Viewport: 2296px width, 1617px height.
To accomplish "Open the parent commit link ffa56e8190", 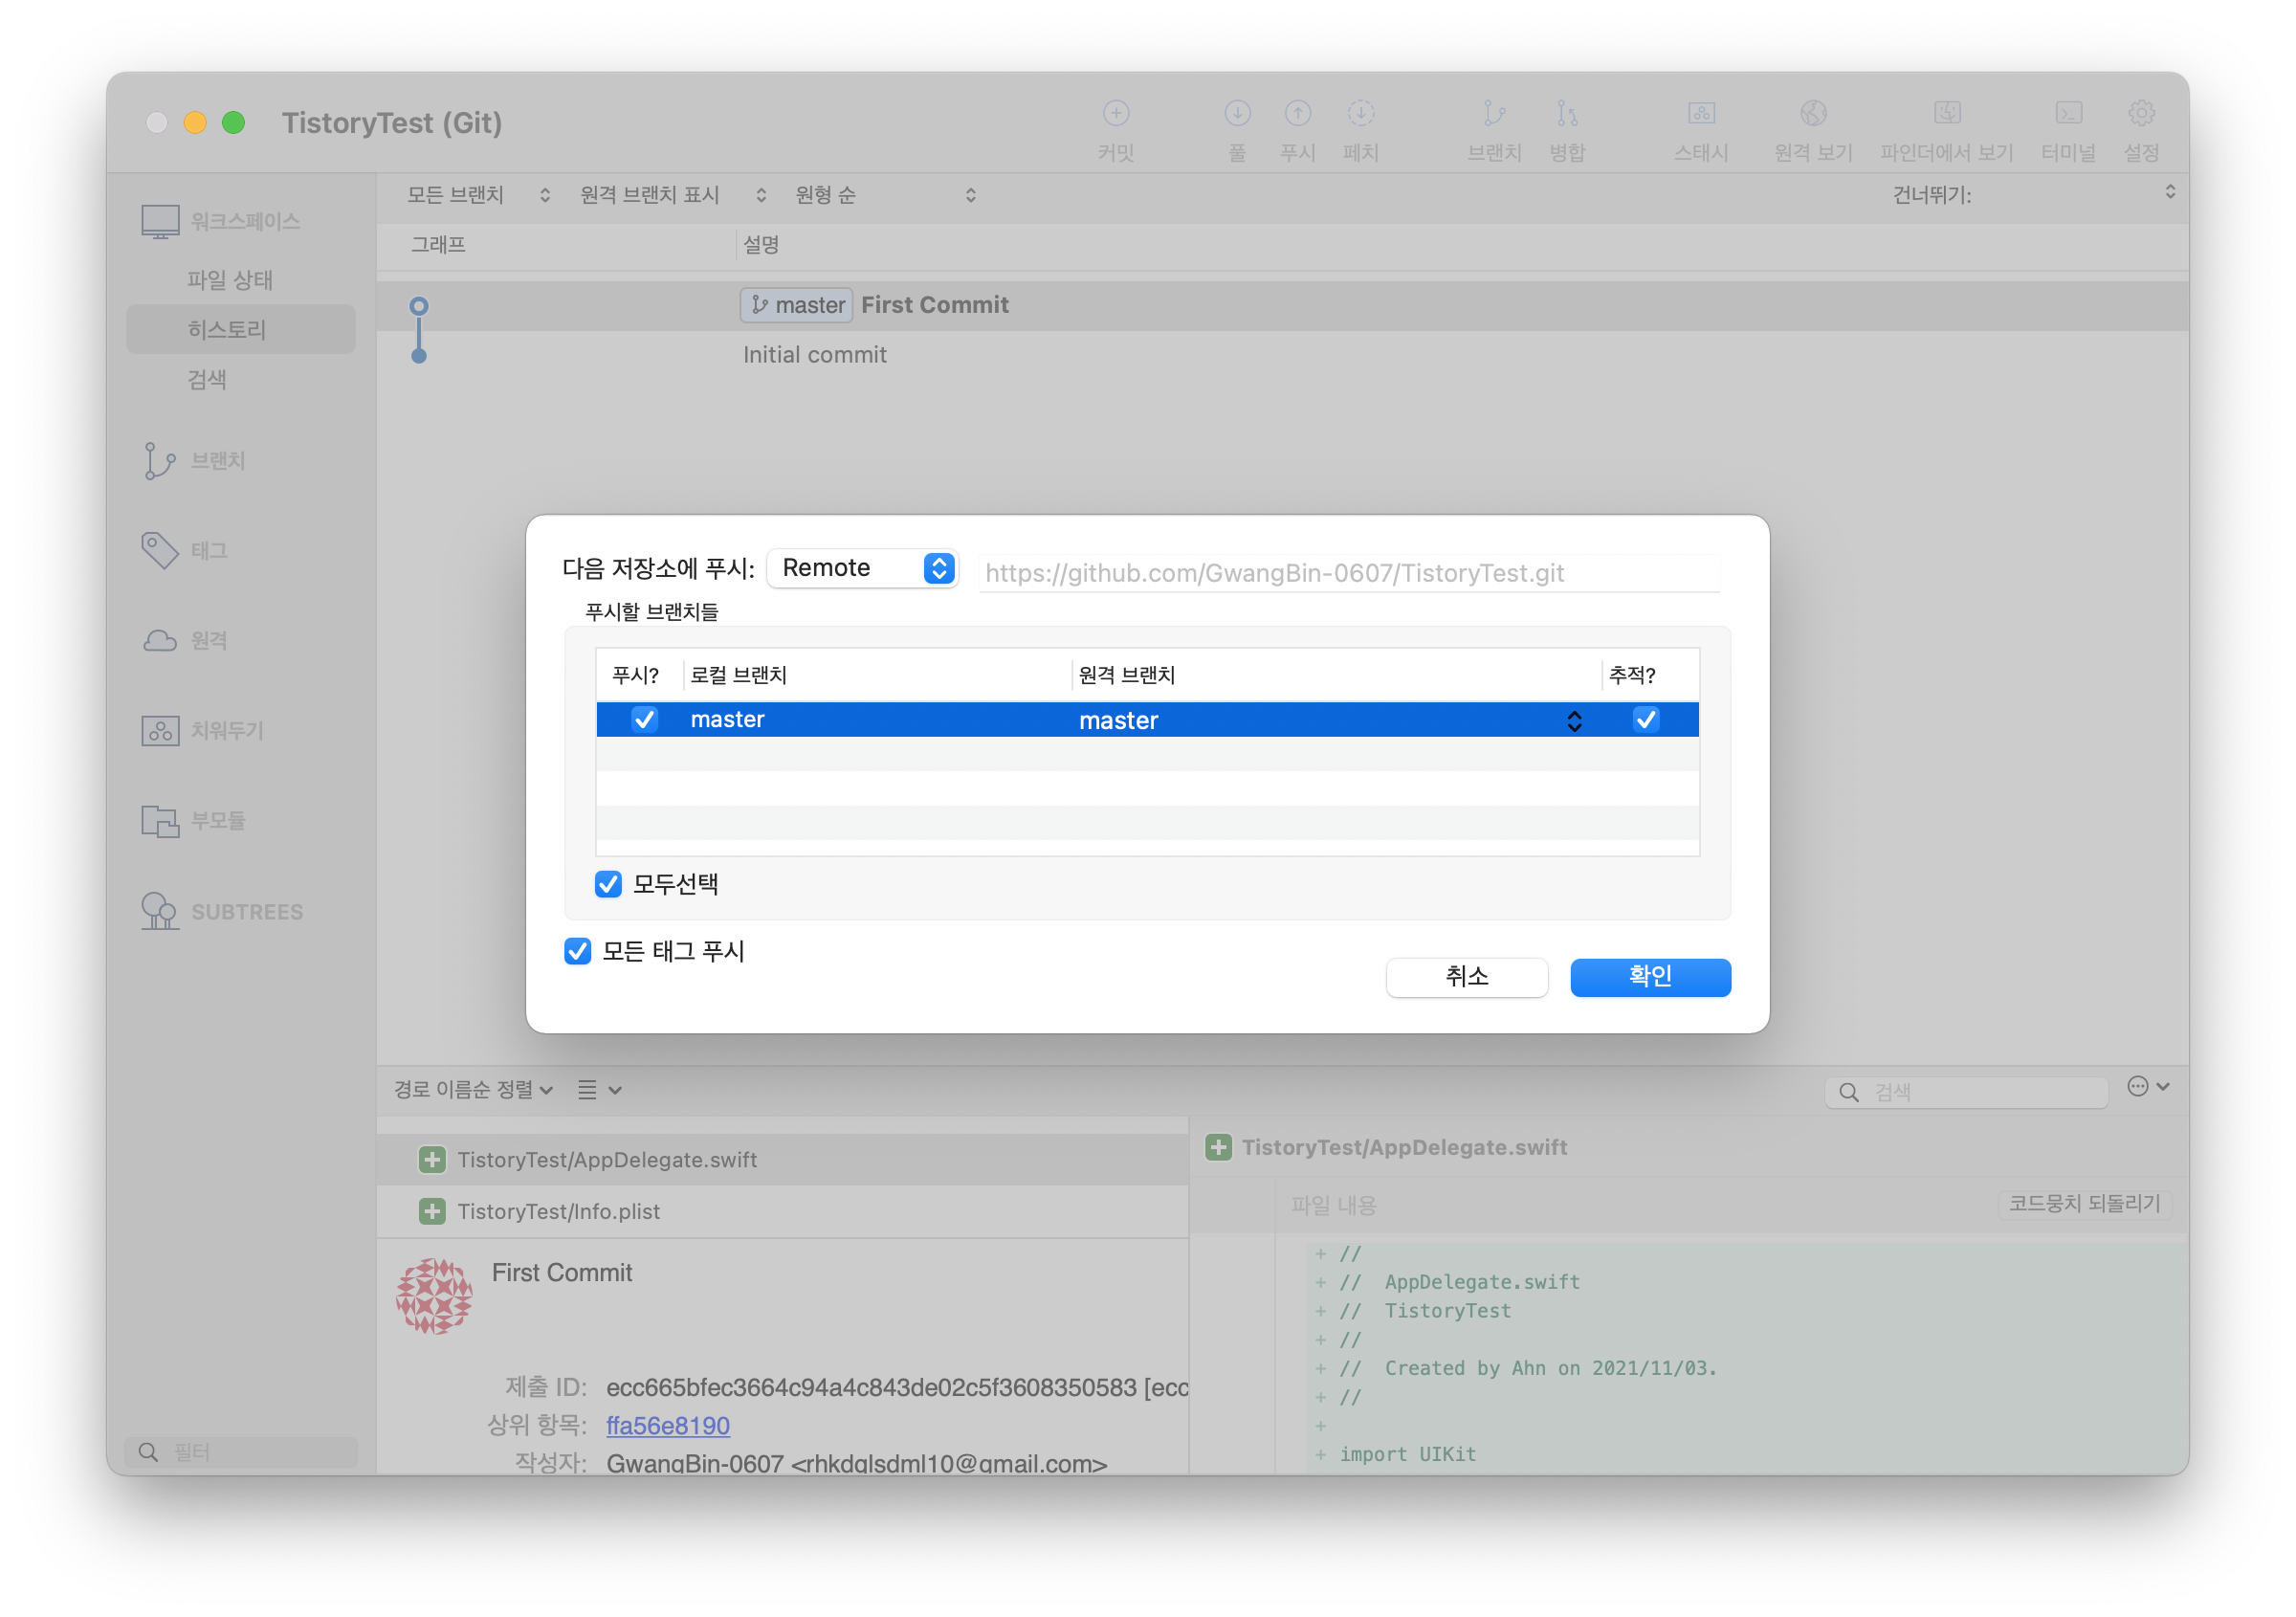I will point(668,1425).
